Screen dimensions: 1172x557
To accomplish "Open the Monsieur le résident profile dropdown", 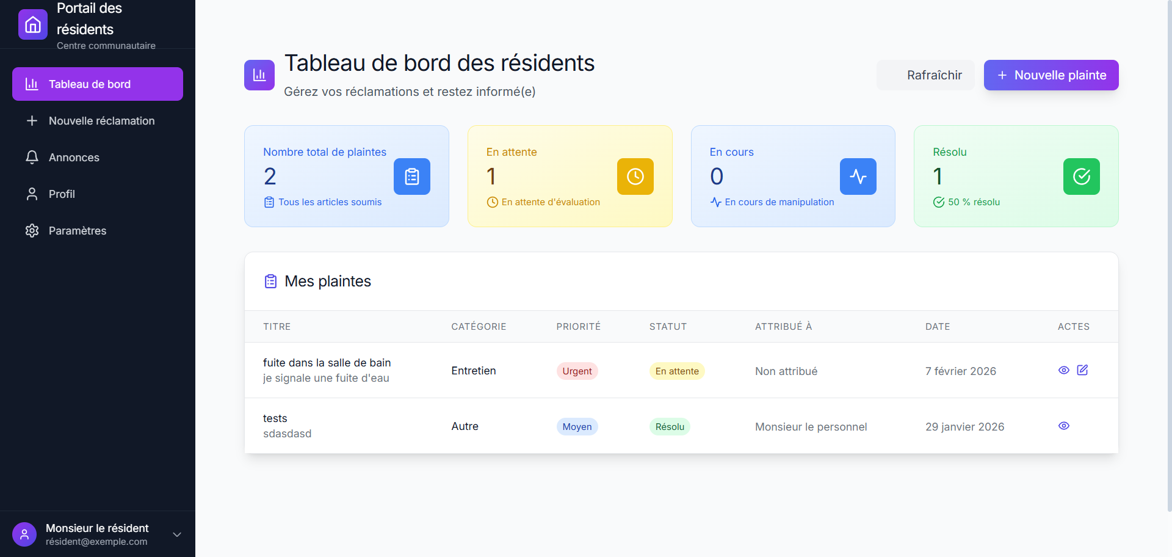I will (98, 534).
